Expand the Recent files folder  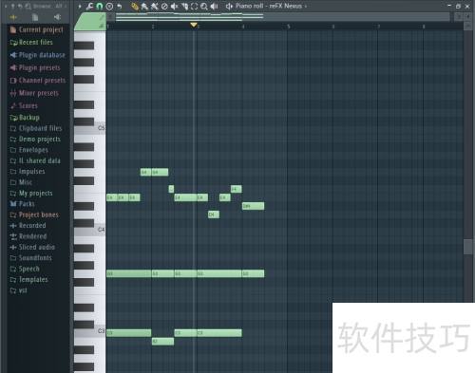31,43
